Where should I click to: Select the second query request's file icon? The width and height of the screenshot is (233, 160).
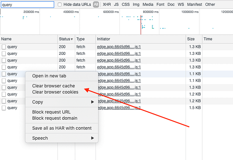pyautogui.click(x=4, y=54)
